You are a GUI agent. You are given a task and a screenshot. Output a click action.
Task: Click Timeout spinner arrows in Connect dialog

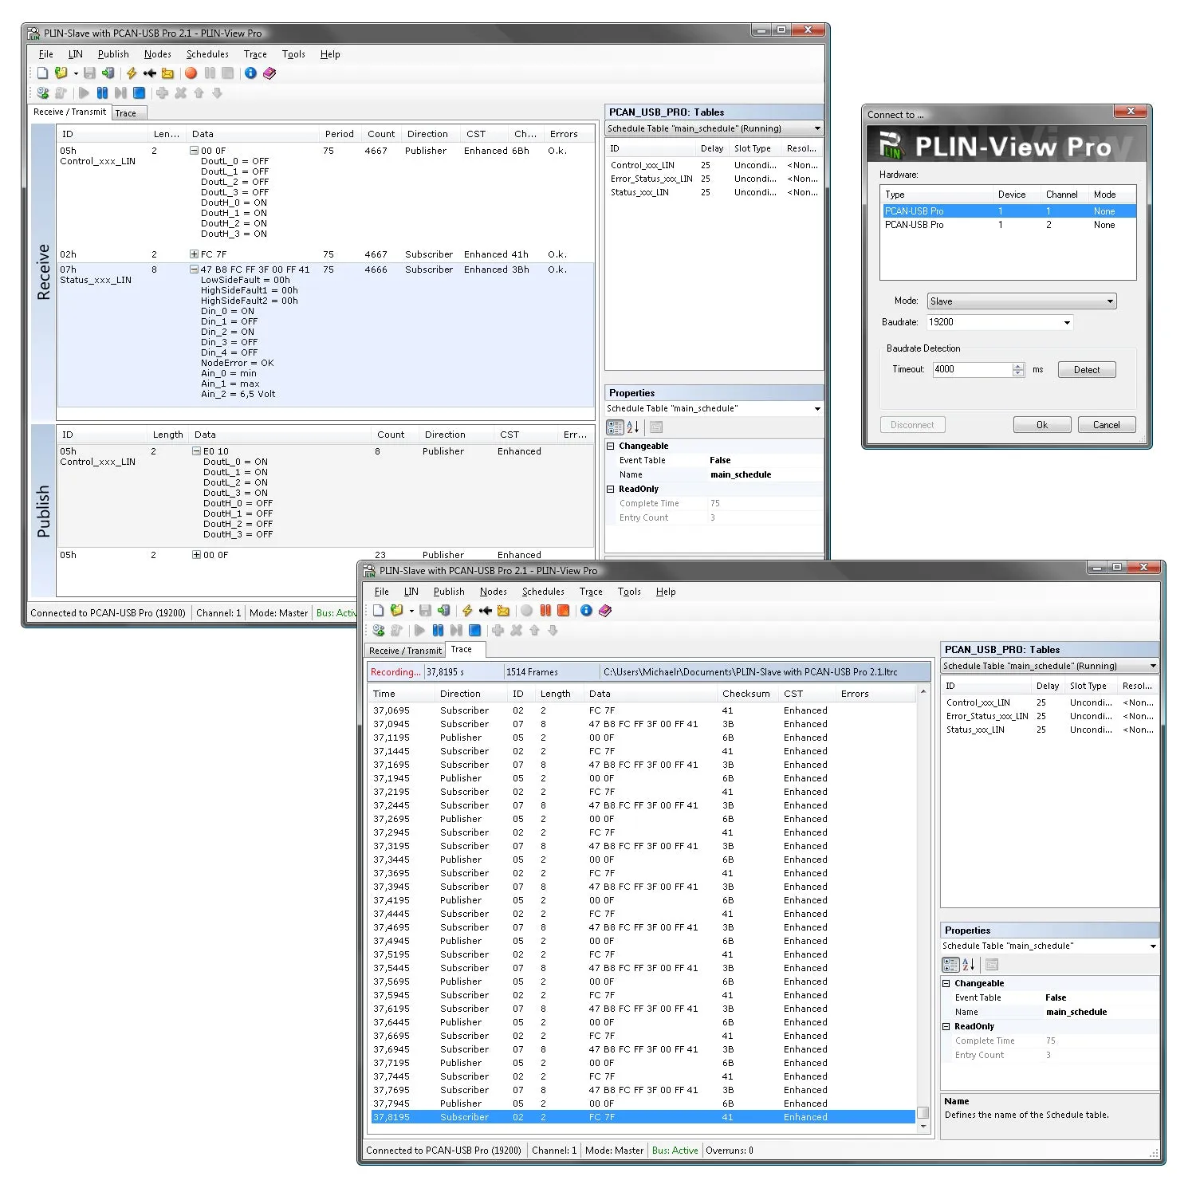tap(1018, 370)
